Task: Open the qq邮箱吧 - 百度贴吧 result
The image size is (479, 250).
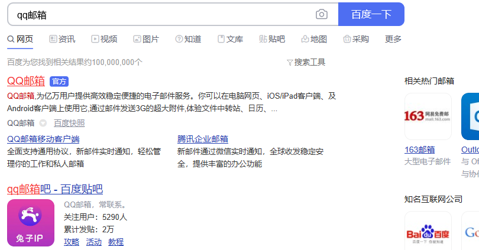Action: (55, 189)
